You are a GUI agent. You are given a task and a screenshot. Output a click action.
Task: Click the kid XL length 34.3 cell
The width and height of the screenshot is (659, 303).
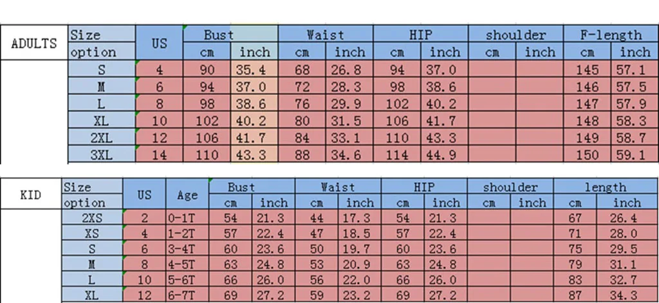[627, 295]
